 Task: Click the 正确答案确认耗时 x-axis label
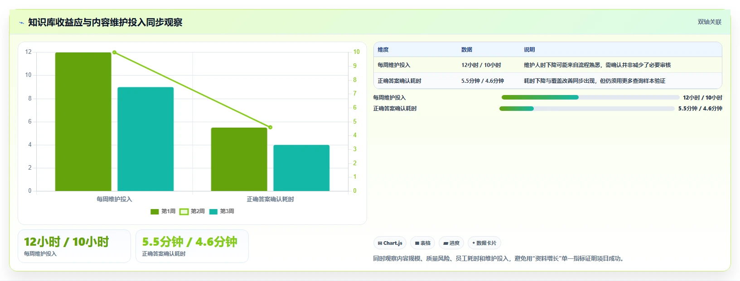coord(271,199)
